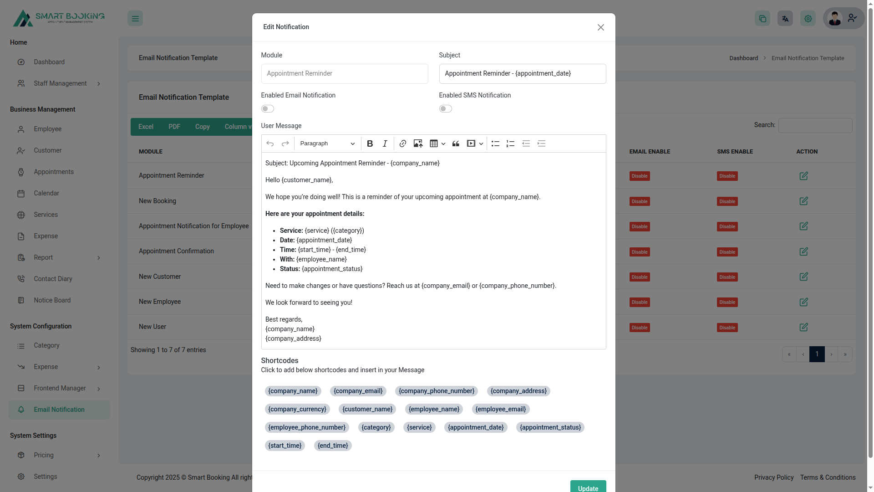The height and width of the screenshot is (492, 874).
Task: Click the insert link icon
Action: [x=402, y=143]
